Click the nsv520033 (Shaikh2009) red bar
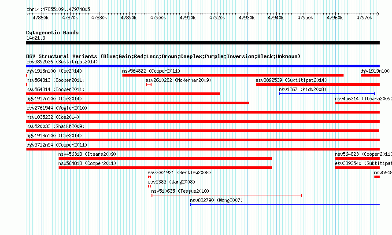 [202, 131]
